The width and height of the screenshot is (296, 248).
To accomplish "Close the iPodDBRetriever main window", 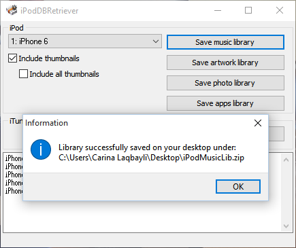I will tap(280, 10).
